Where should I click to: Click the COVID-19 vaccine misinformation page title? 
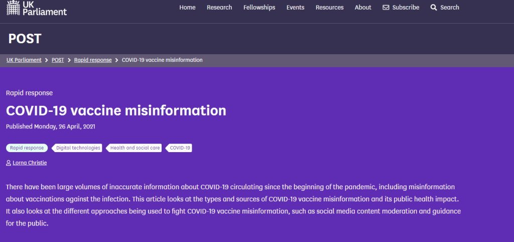tap(116, 110)
